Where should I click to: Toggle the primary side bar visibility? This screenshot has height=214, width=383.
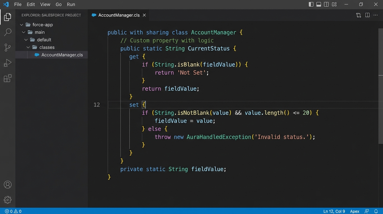[311, 4]
